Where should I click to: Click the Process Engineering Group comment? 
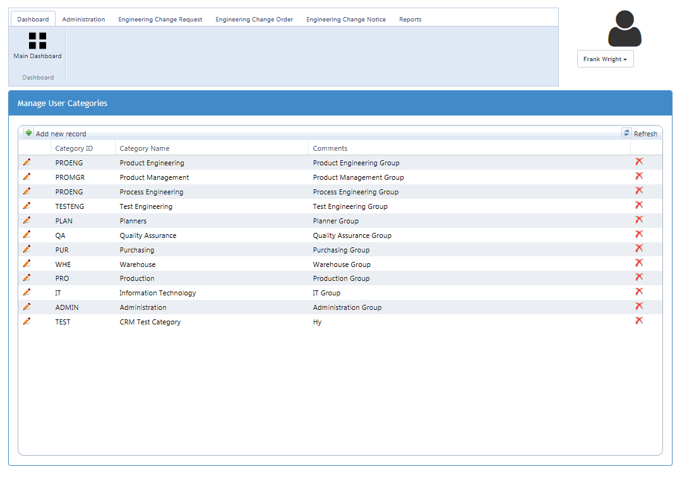pyautogui.click(x=356, y=192)
